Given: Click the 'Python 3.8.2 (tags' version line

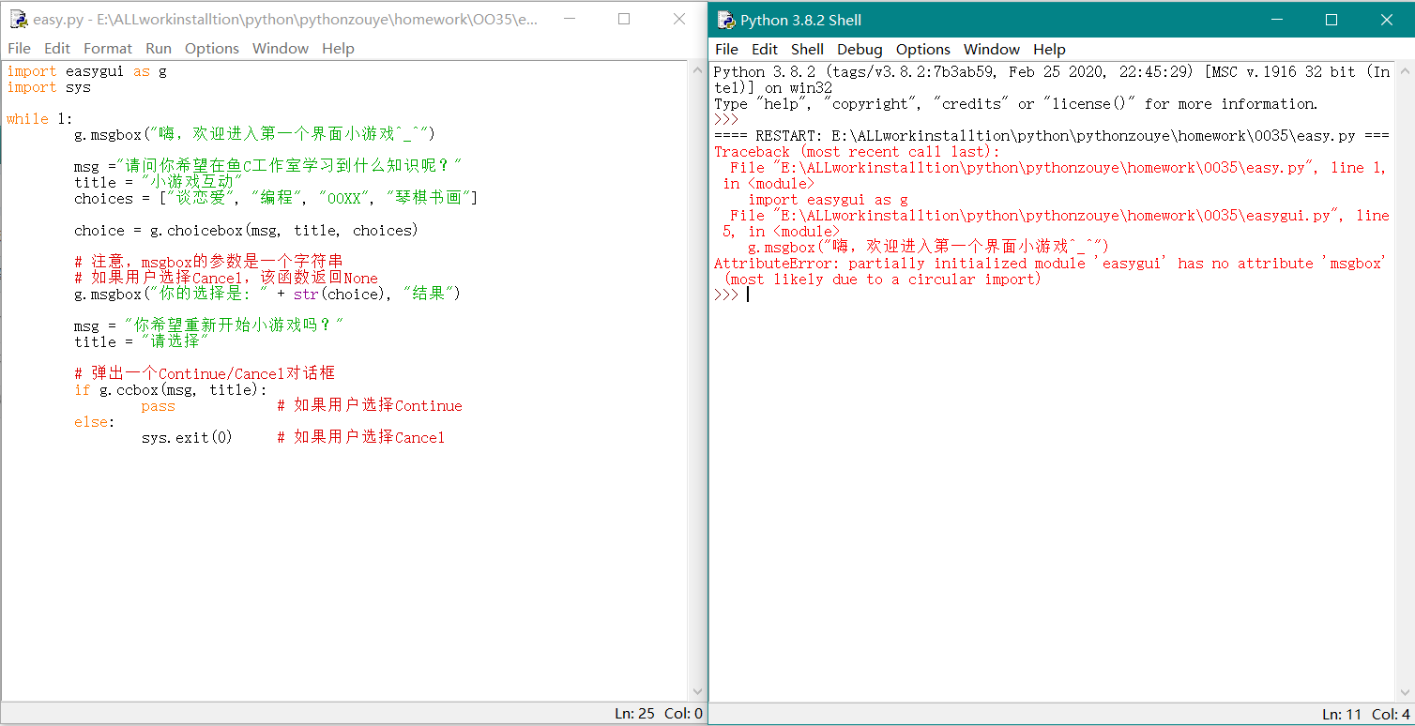Looking at the screenshot, I should tap(1052, 72).
